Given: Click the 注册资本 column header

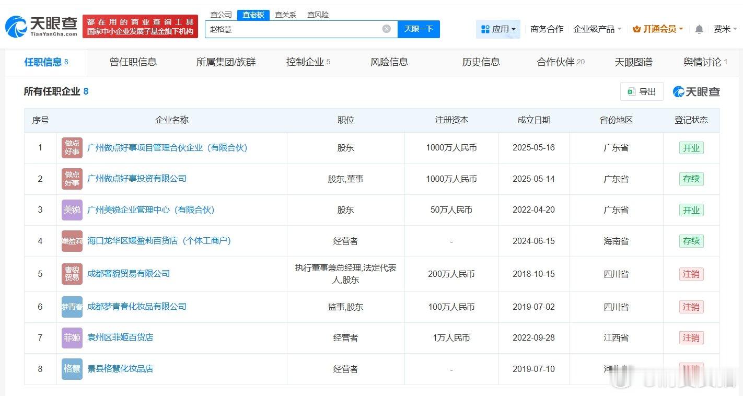Looking at the screenshot, I should (451, 120).
